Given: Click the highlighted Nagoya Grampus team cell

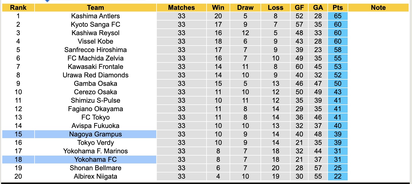Looking at the screenshot, I should point(96,134).
